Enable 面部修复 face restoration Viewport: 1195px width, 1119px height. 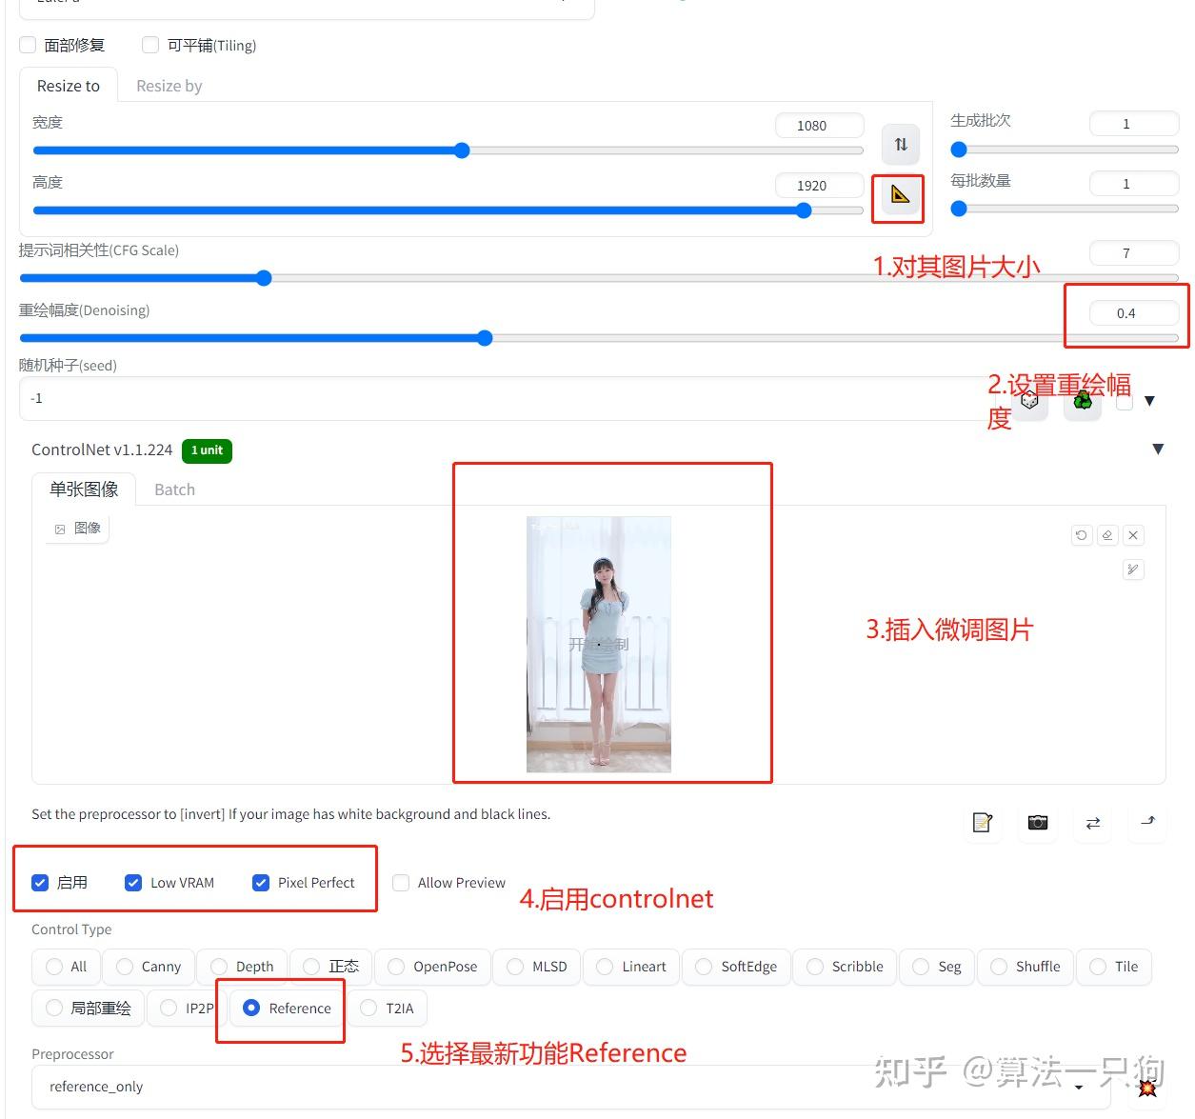tap(27, 44)
